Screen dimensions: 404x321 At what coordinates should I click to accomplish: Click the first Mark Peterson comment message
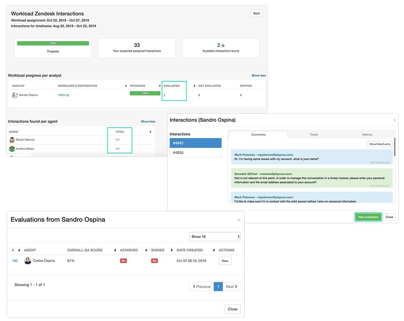(312, 157)
